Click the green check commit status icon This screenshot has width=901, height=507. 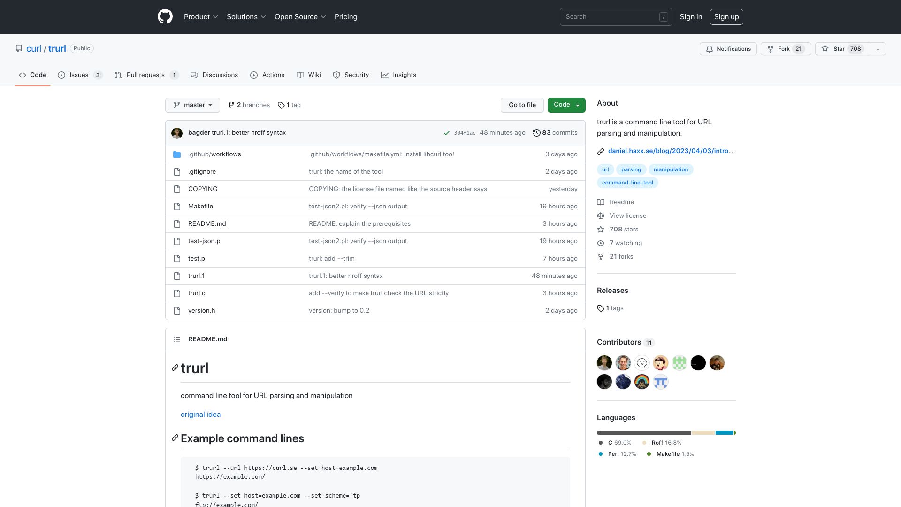(x=447, y=133)
